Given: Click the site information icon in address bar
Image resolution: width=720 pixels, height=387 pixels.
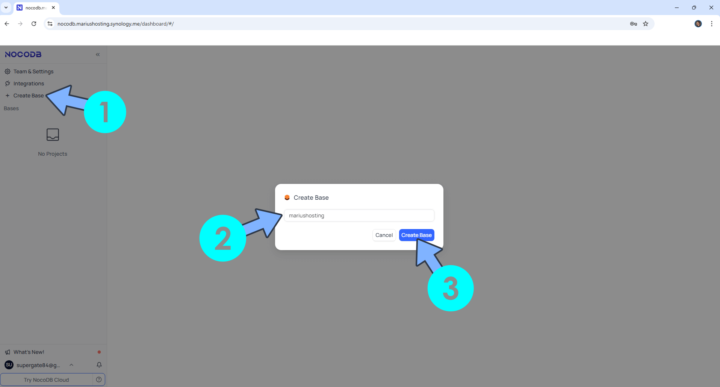Looking at the screenshot, I should pyautogui.click(x=50, y=24).
